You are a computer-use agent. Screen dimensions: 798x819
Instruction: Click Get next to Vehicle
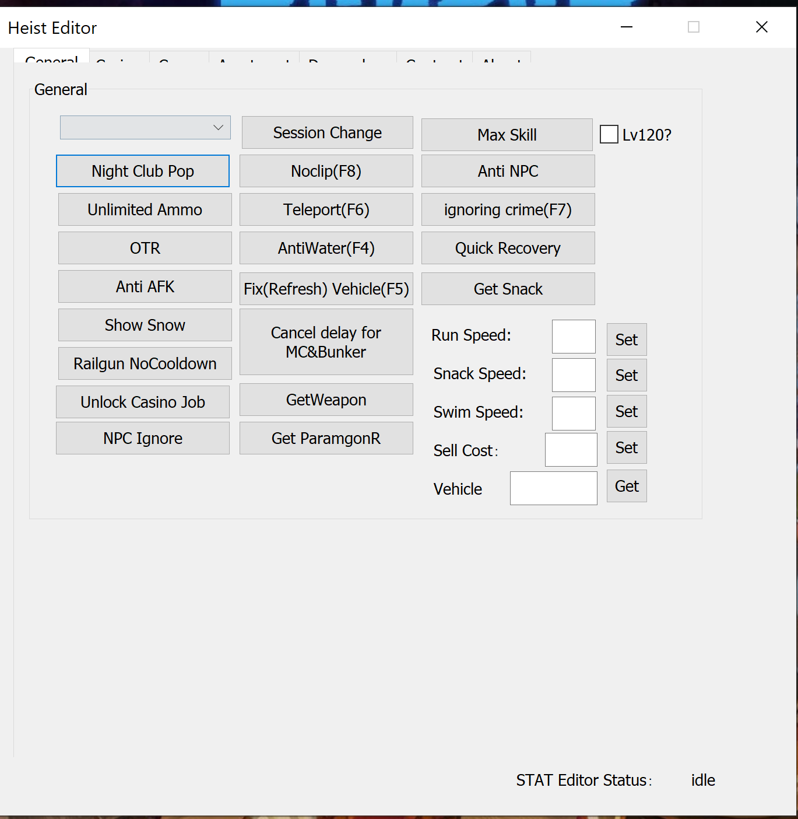627,486
